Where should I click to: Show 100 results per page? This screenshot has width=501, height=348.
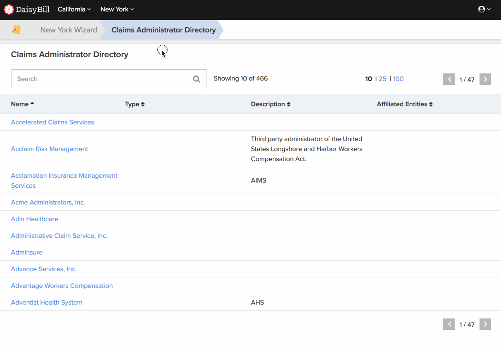(x=398, y=79)
